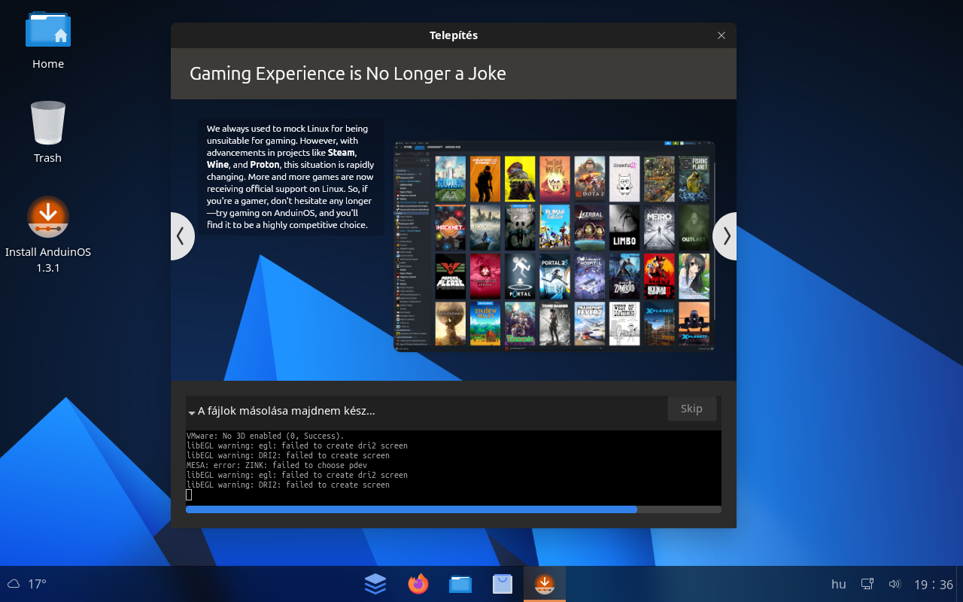Click the installation progress bar

[x=454, y=509]
